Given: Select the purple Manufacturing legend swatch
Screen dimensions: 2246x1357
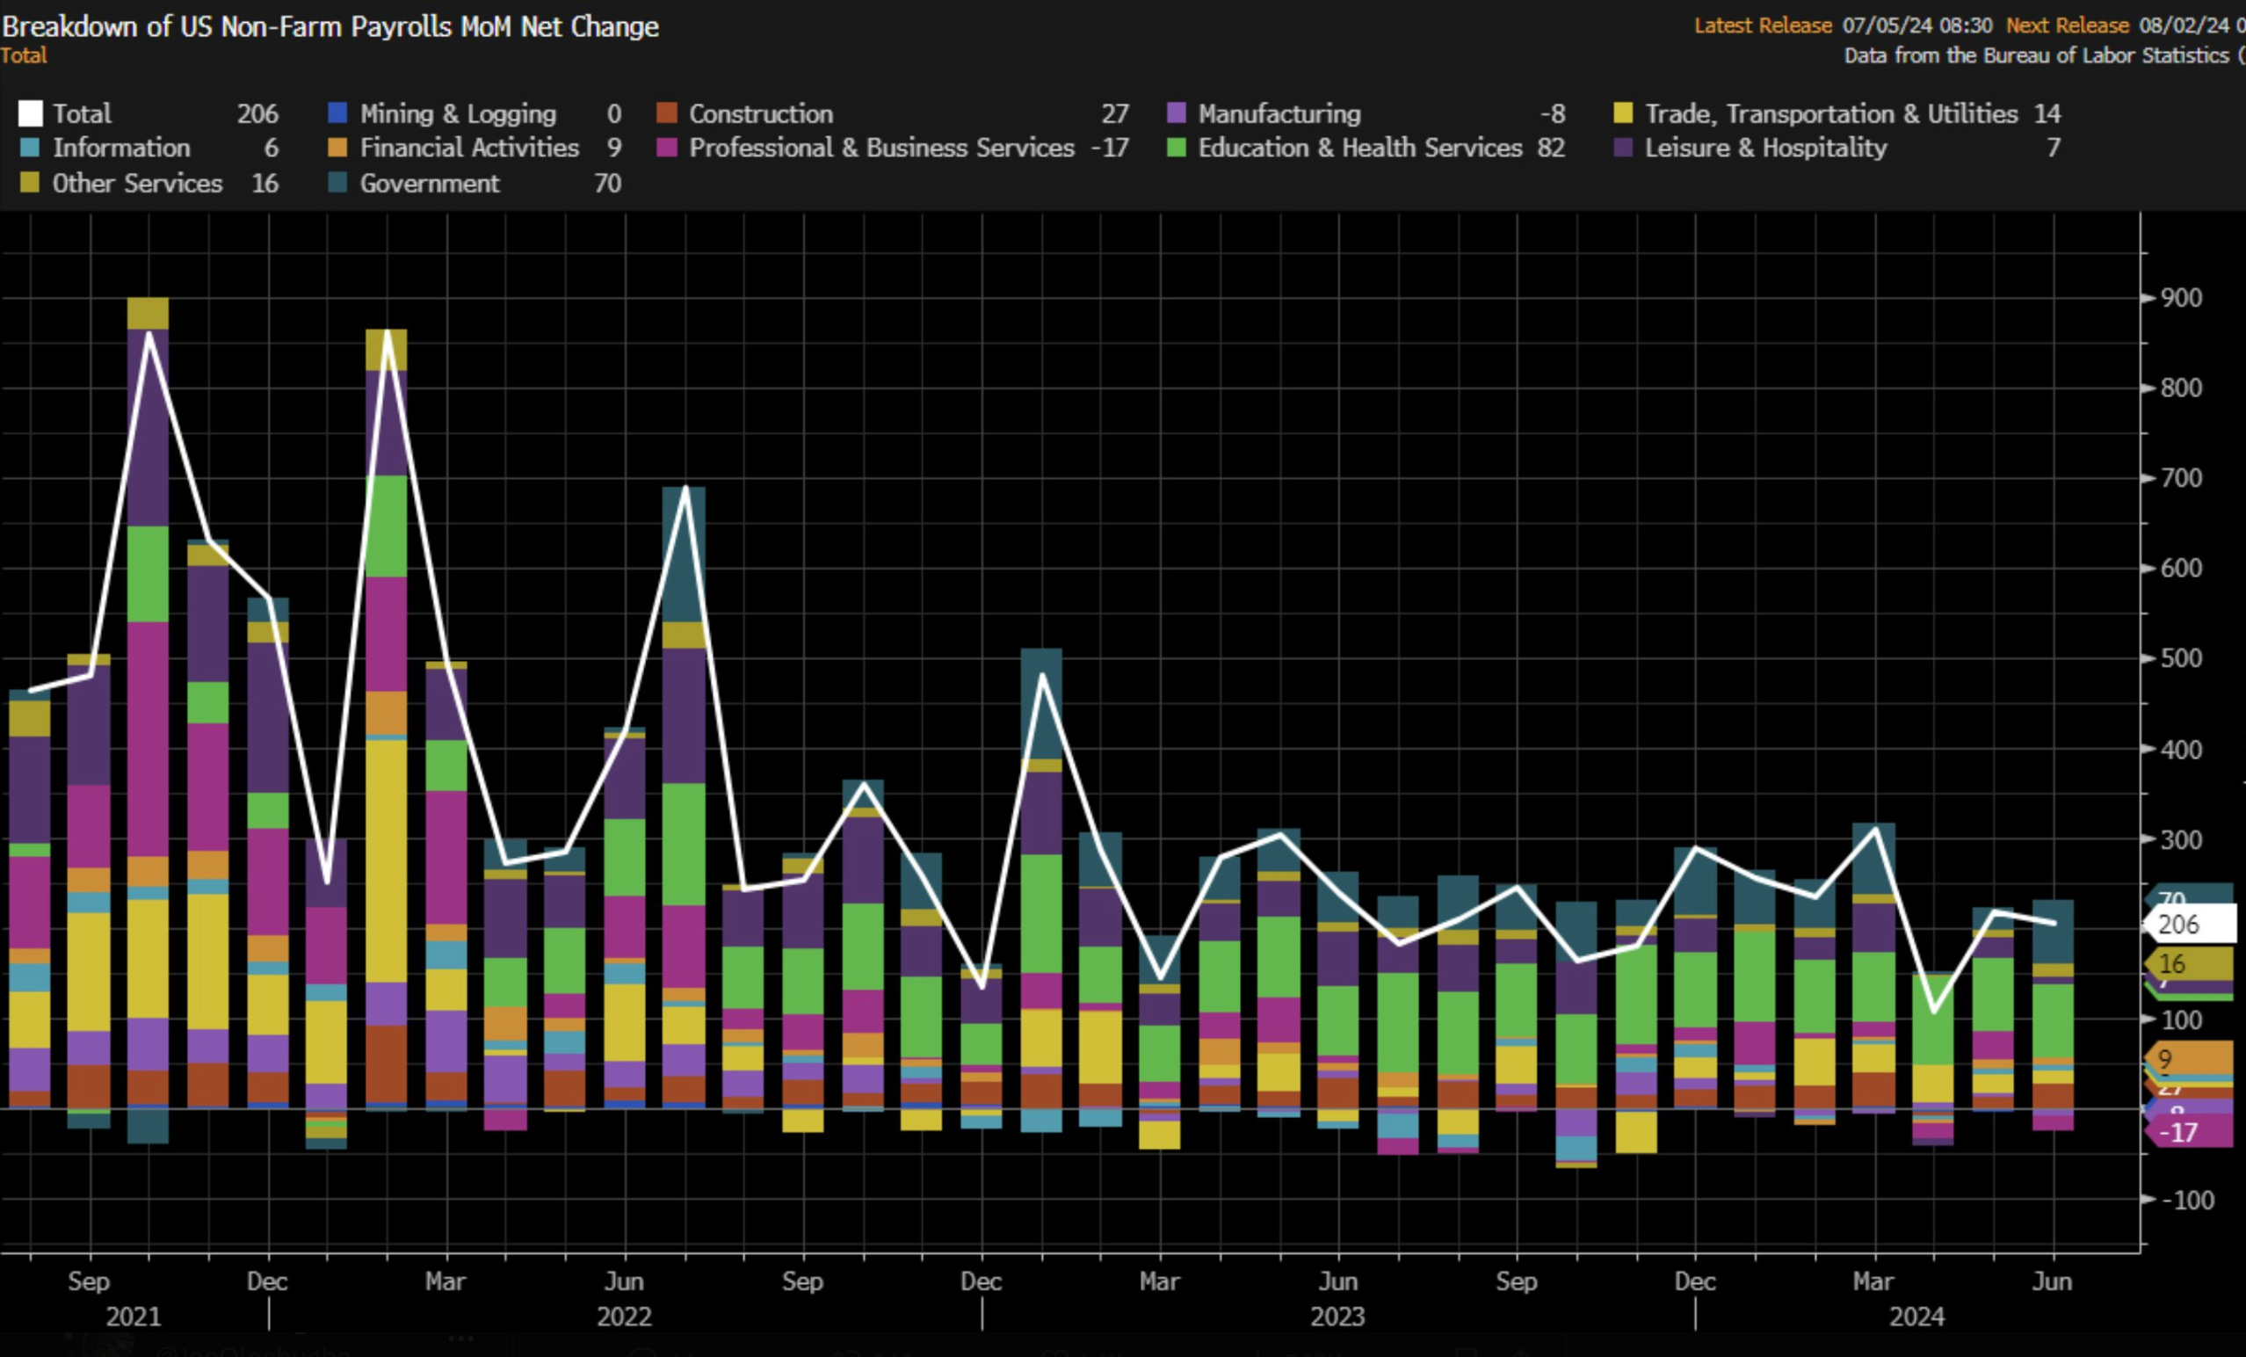Looking at the screenshot, I should (1176, 113).
